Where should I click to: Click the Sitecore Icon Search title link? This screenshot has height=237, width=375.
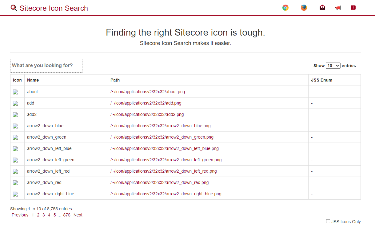pos(54,8)
